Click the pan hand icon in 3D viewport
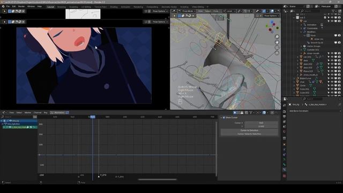This screenshot has height=193, width=343. coord(277,42)
